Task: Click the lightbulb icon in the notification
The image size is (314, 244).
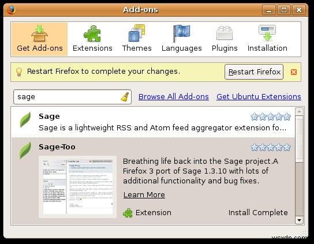Action: click(19, 72)
